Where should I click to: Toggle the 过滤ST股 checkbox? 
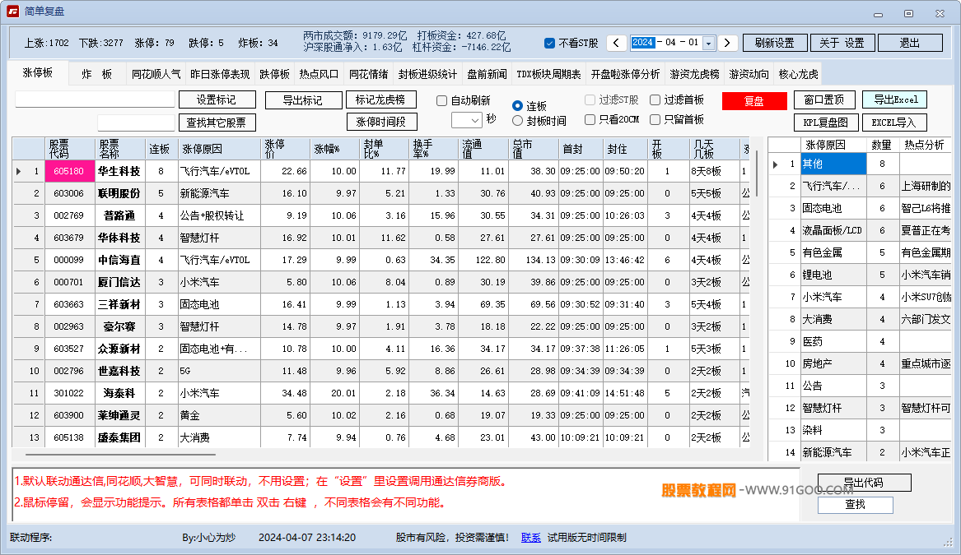click(x=590, y=99)
